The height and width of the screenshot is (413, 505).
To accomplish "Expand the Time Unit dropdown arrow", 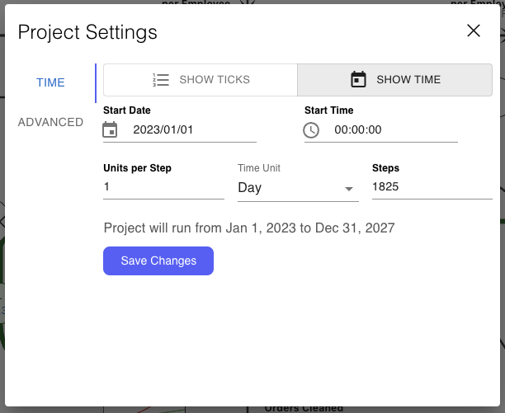I will 349,188.
